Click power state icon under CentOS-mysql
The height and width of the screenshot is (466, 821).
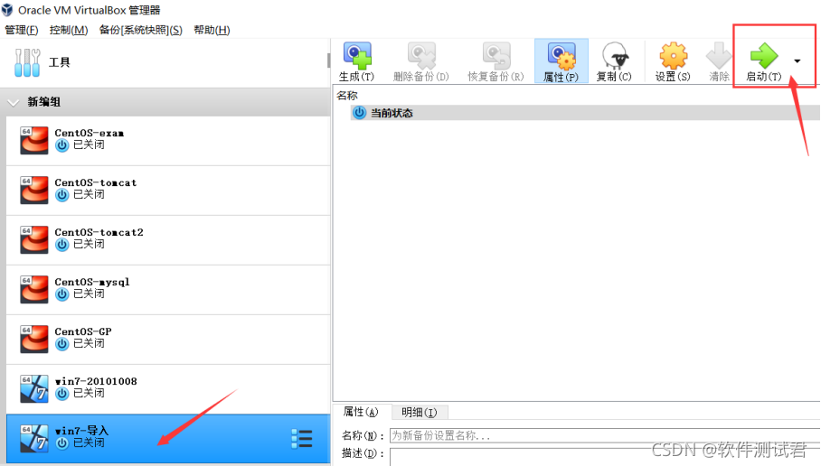click(61, 294)
